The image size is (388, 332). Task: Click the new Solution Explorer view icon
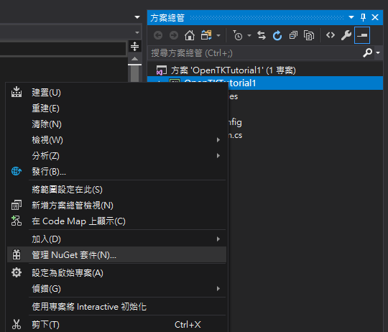click(x=17, y=205)
